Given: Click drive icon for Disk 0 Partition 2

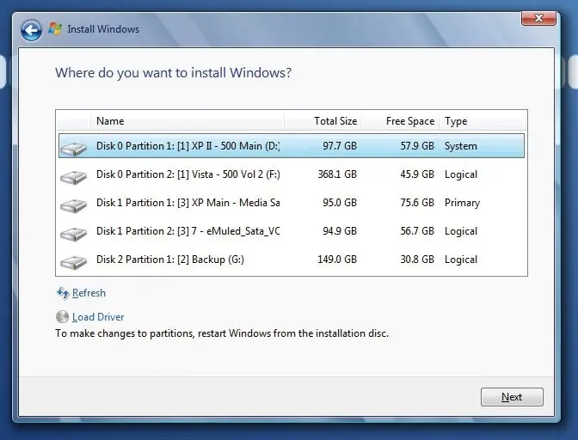Looking at the screenshot, I should click(74, 177).
